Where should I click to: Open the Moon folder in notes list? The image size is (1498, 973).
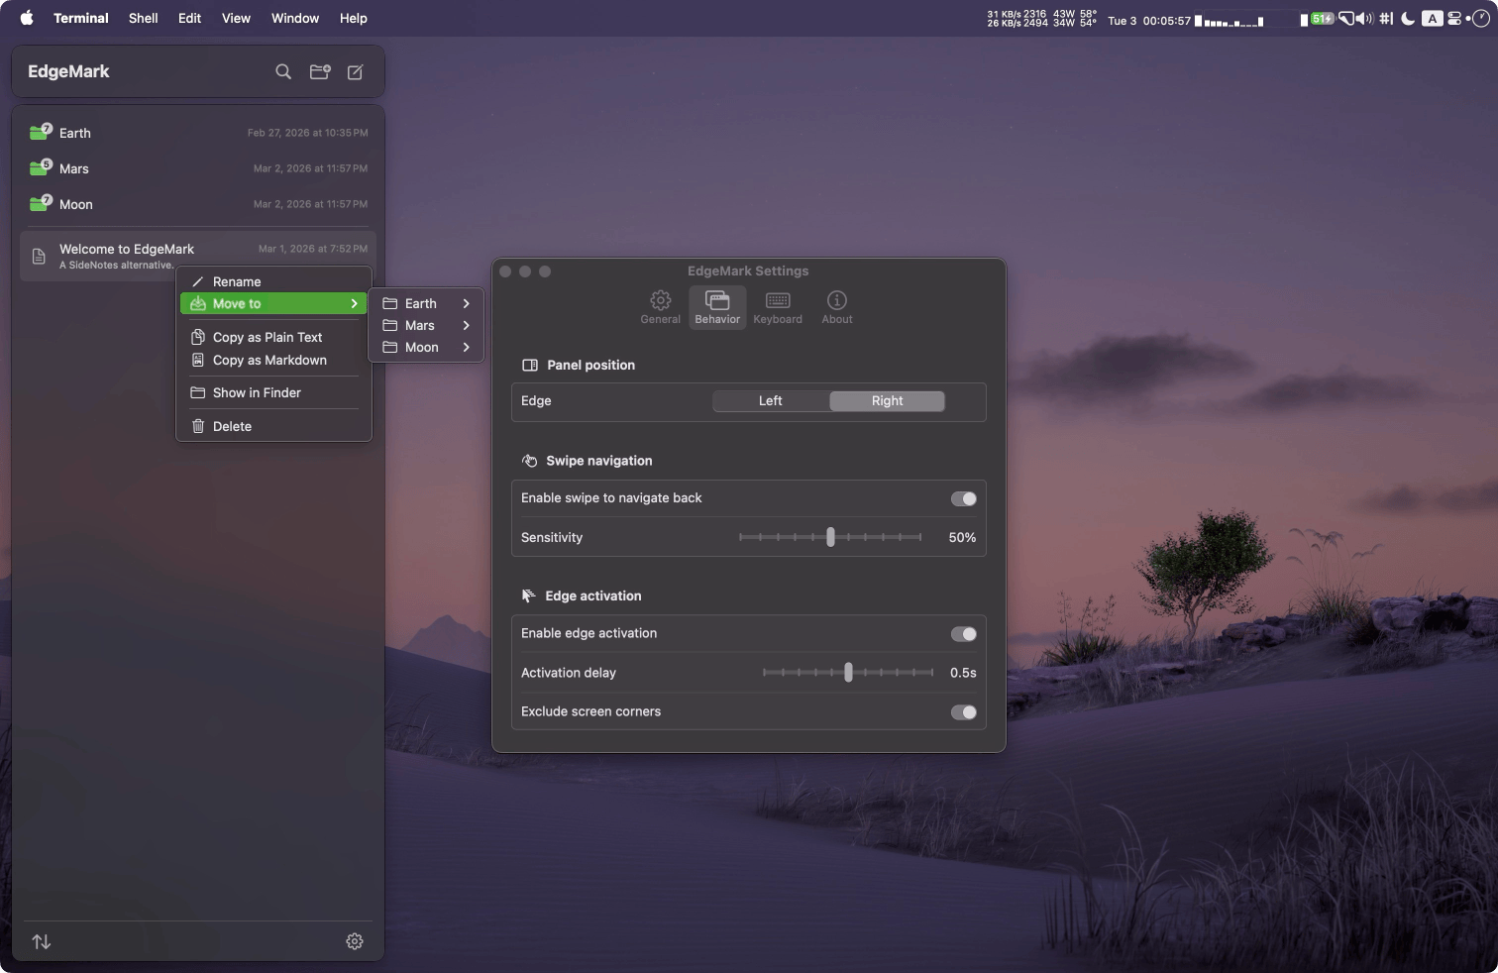[76, 204]
